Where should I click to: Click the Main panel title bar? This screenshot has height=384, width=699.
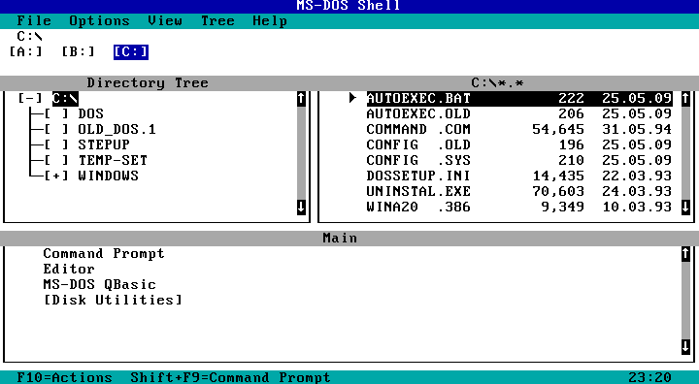(x=349, y=238)
